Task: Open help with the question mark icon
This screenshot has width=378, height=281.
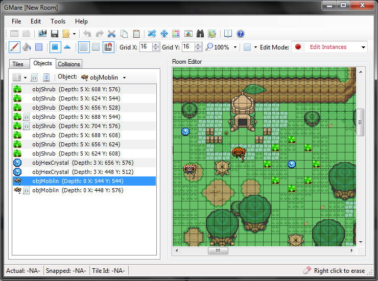Action: (241, 34)
